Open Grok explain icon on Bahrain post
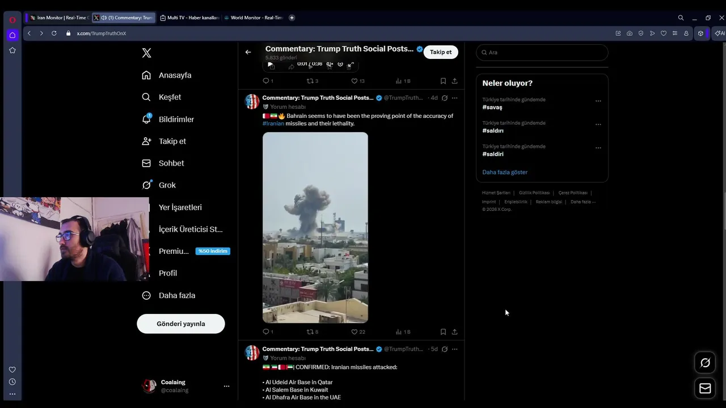This screenshot has height=408, width=726. click(445, 98)
